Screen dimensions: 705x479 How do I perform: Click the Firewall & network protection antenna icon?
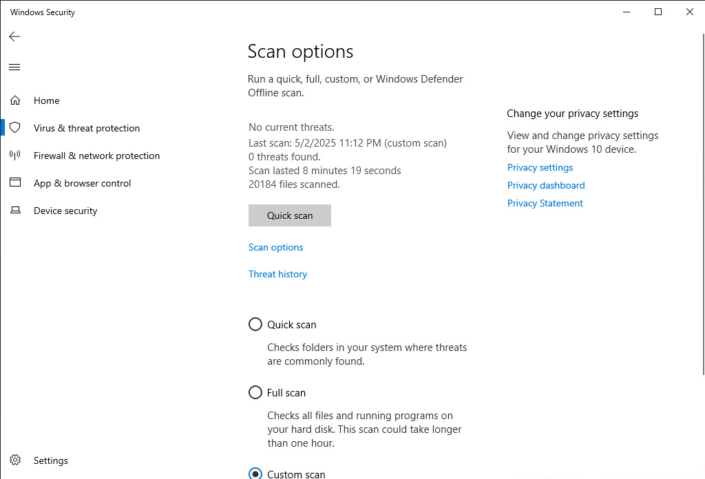click(15, 156)
